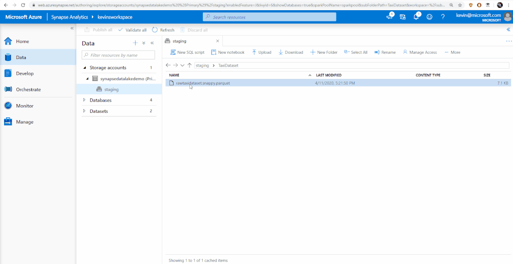Open the Home hub
The image size is (513, 264).
click(38, 42)
